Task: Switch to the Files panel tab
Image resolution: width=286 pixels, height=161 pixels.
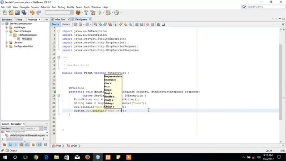Action: pos(19,20)
